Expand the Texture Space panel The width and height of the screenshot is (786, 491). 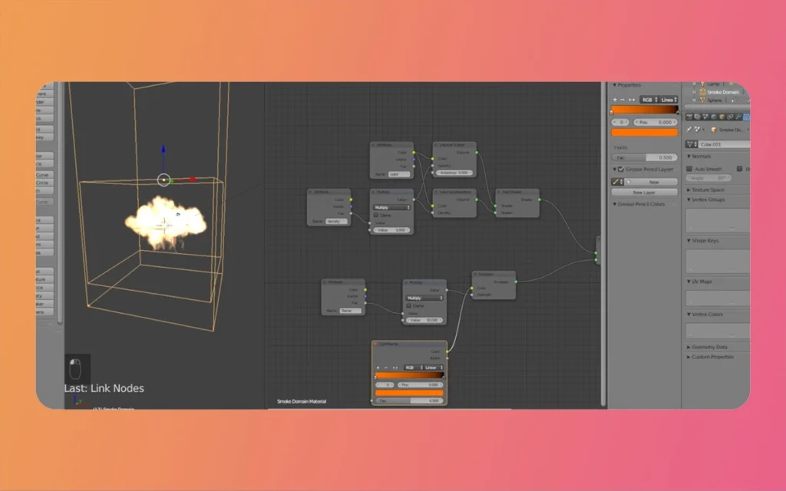(706, 190)
